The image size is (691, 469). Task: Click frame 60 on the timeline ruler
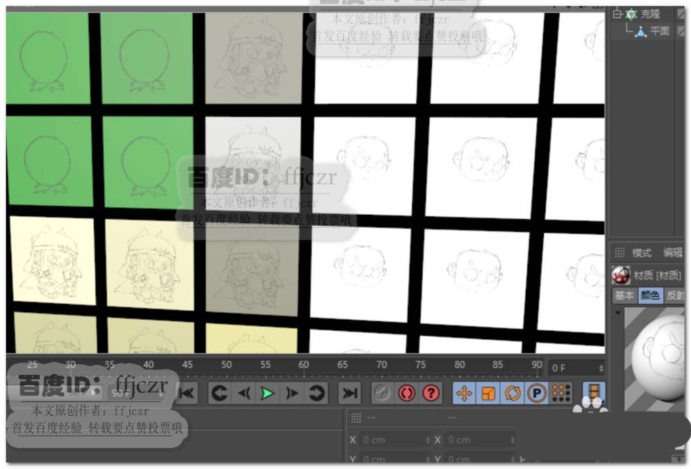pyautogui.click(x=303, y=365)
